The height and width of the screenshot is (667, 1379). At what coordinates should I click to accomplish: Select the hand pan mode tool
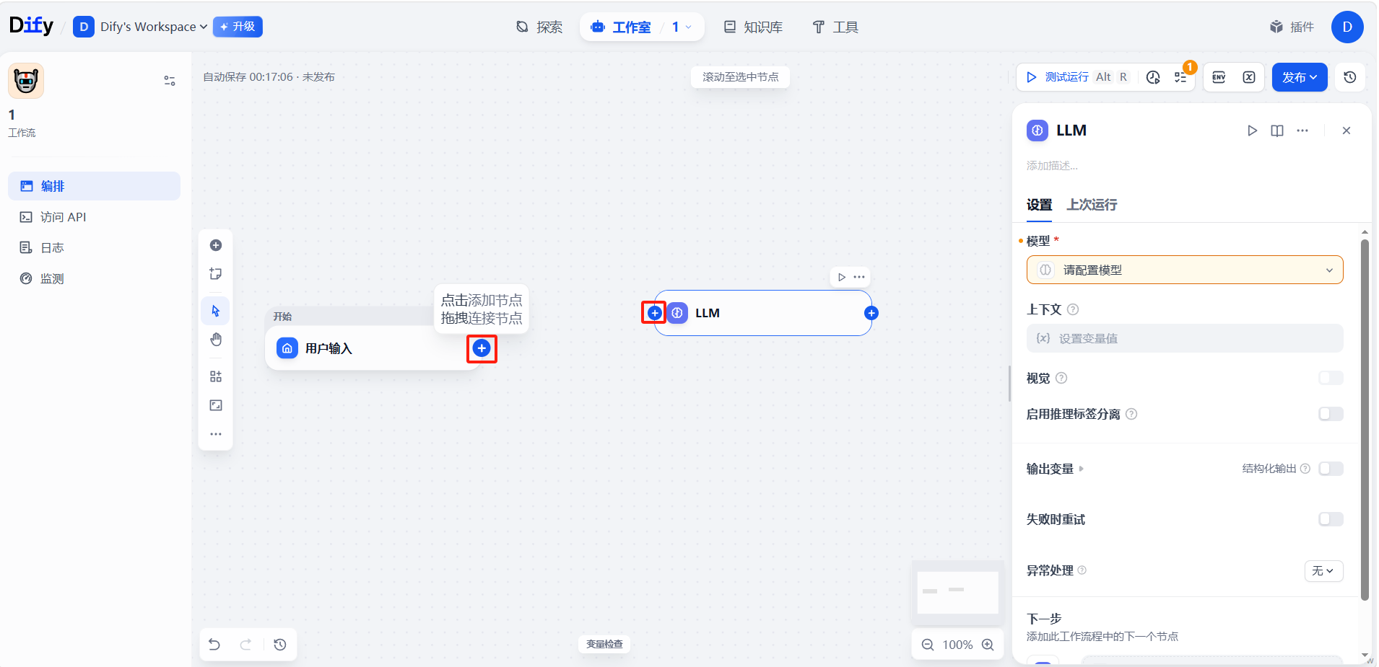tap(216, 340)
